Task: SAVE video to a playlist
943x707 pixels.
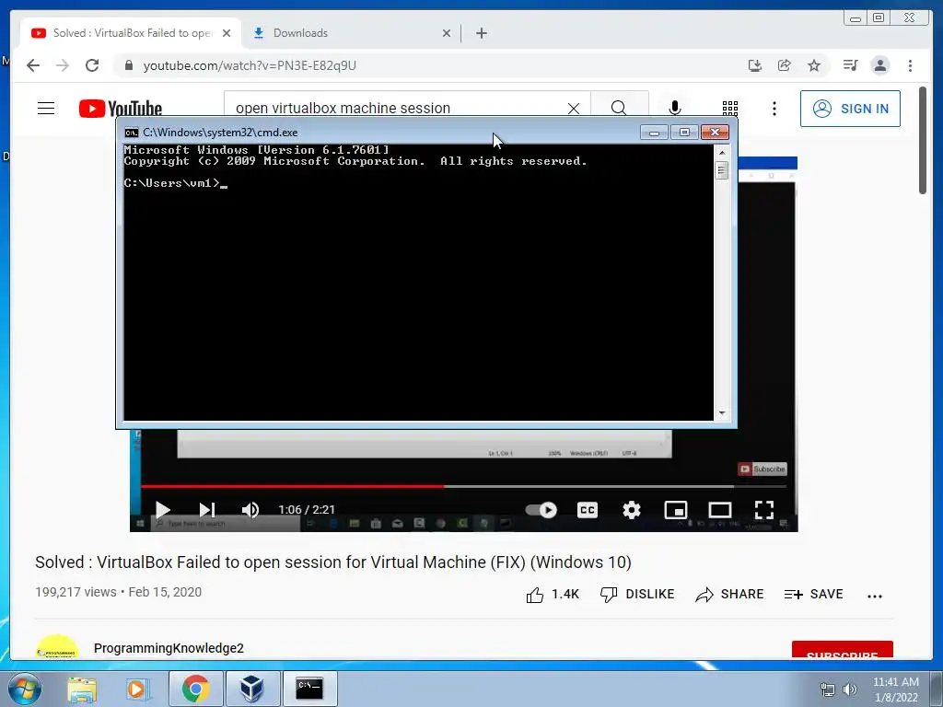Action: [x=814, y=595]
